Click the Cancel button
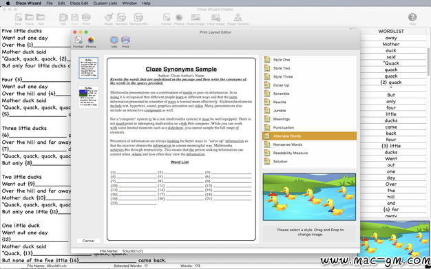431x269 pixels. pyautogui.click(x=88, y=241)
